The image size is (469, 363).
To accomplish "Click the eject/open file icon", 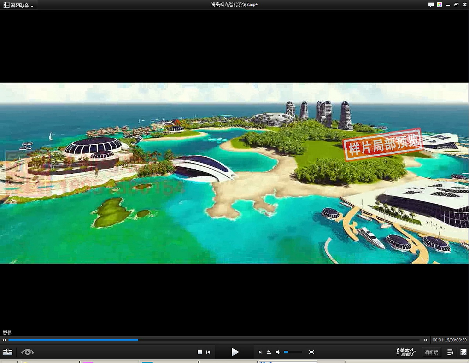I will (x=269, y=352).
